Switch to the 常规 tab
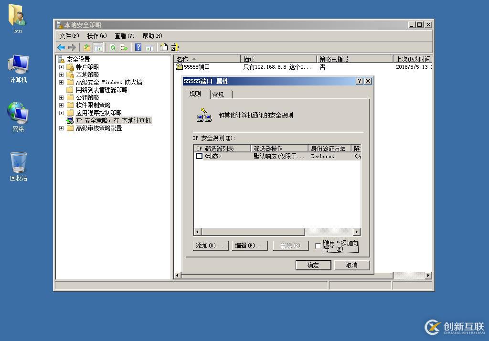 (221, 95)
